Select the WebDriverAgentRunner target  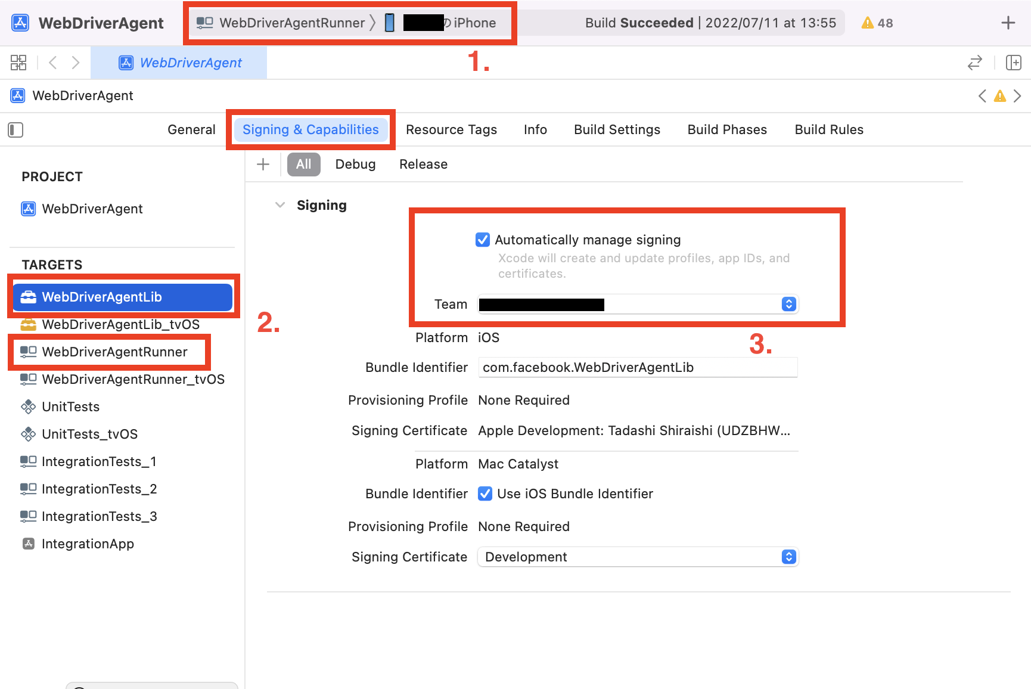[x=104, y=352]
